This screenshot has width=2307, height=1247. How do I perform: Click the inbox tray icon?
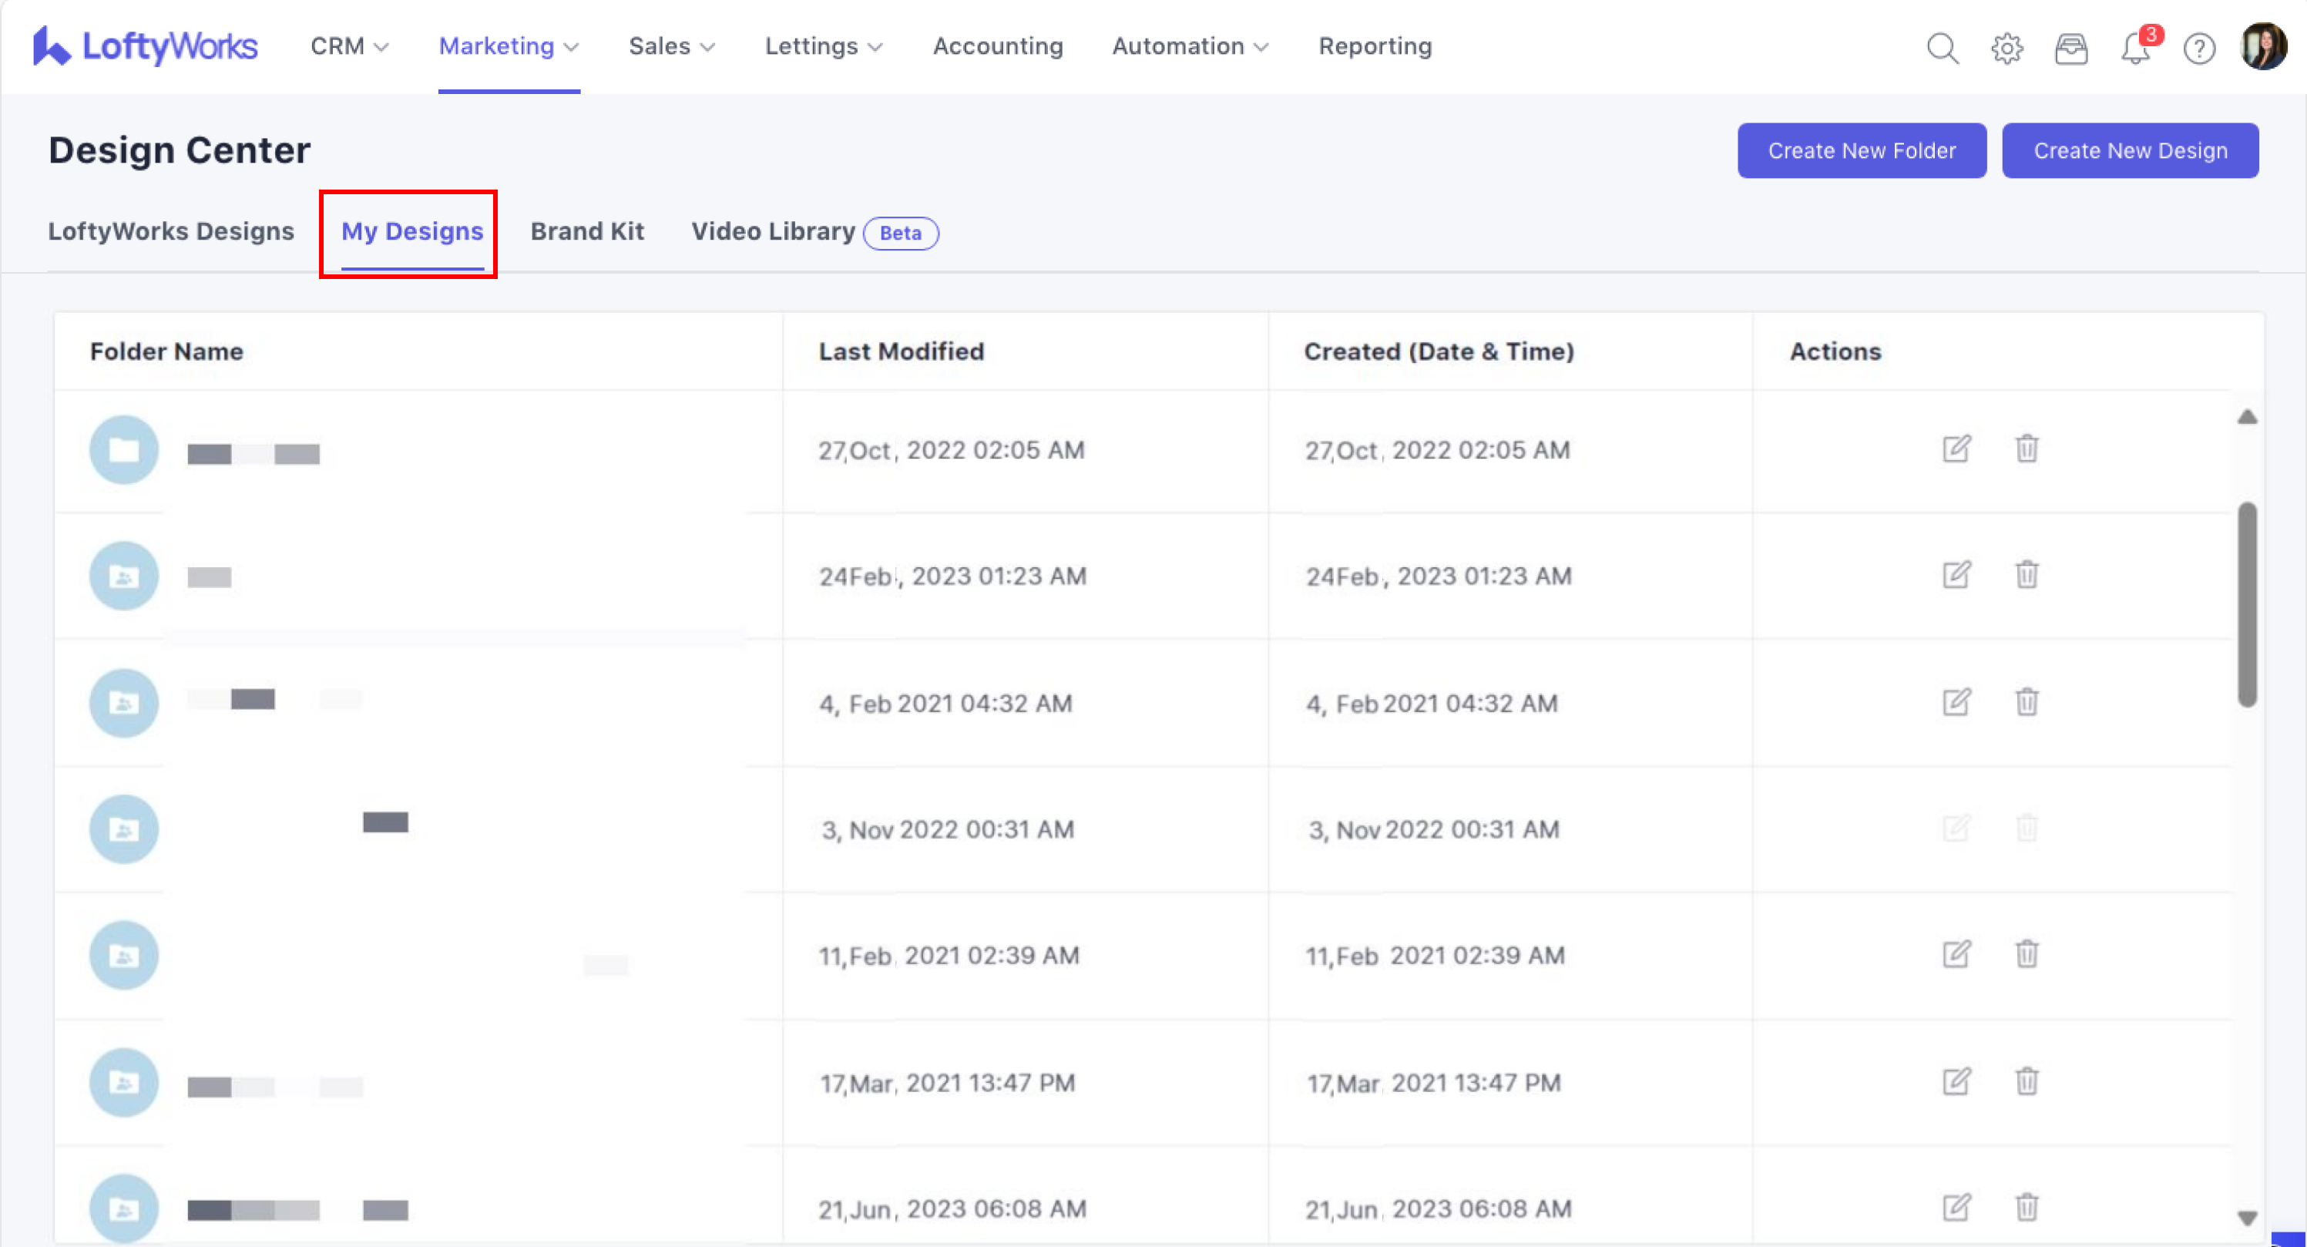pos(2070,48)
